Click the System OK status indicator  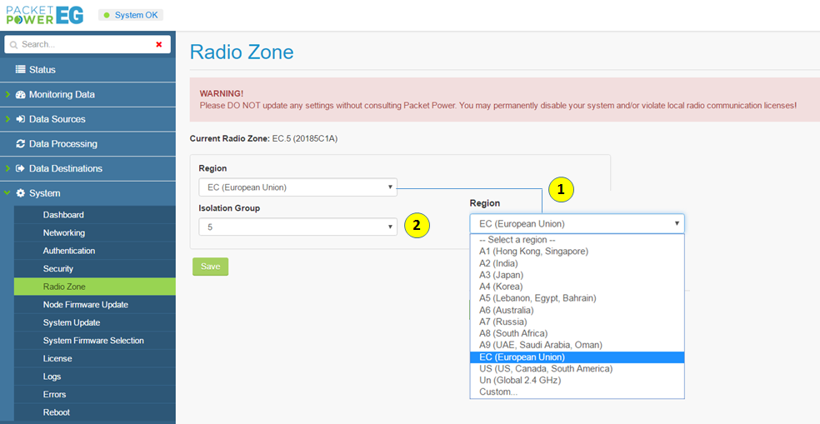pos(131,15)
